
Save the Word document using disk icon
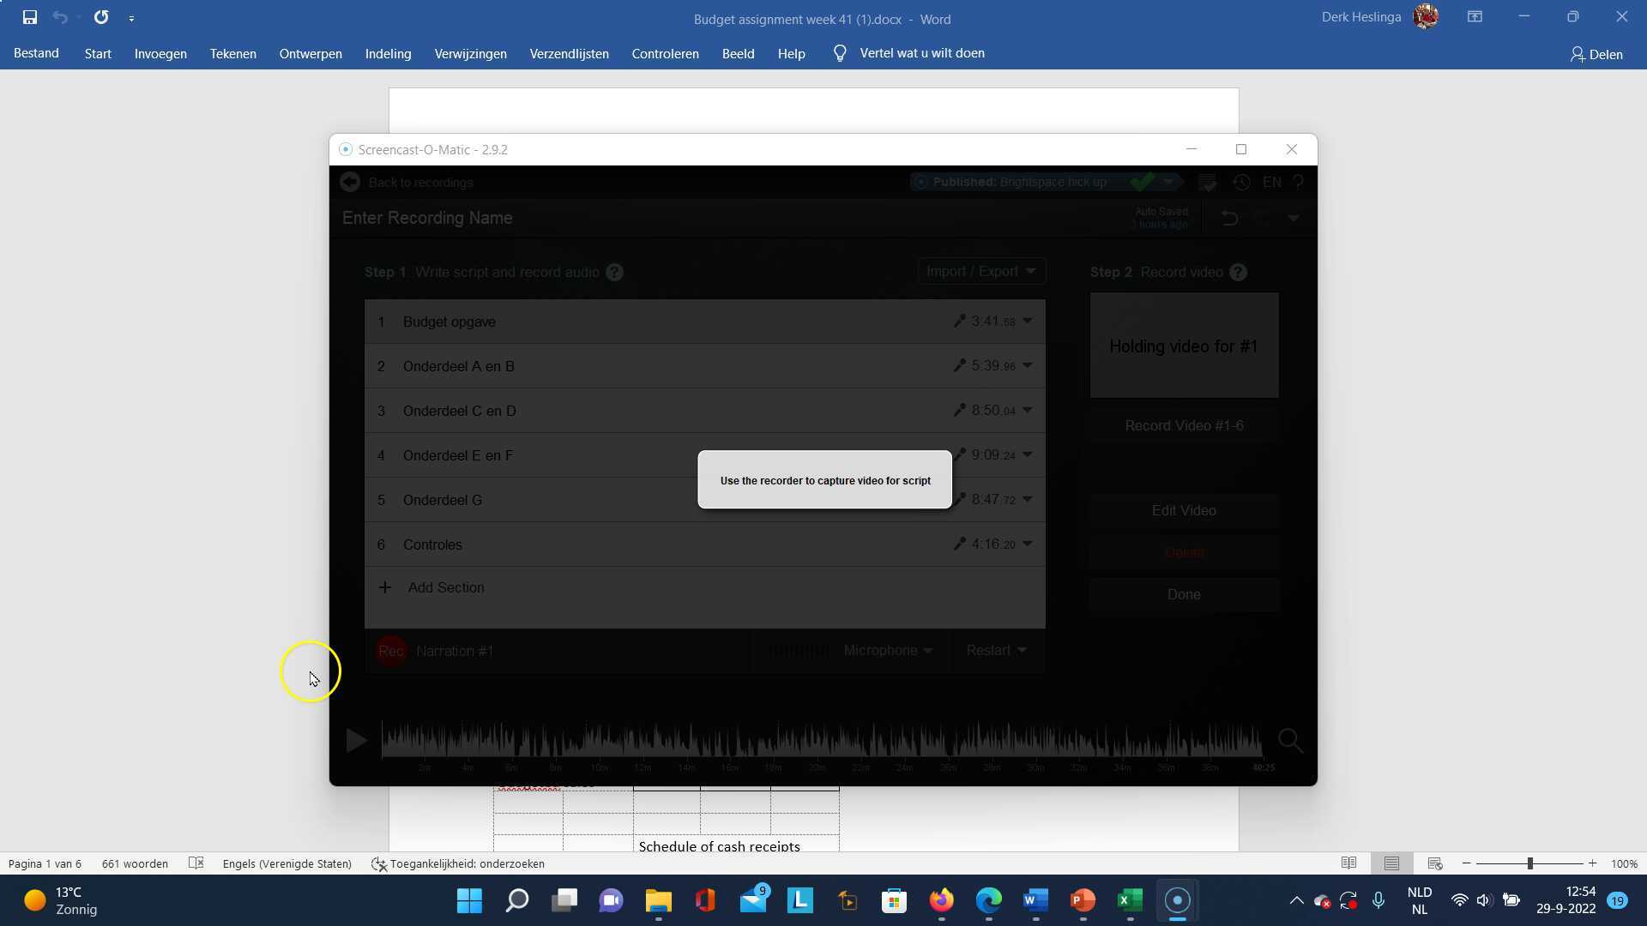[x=30, y=17]
